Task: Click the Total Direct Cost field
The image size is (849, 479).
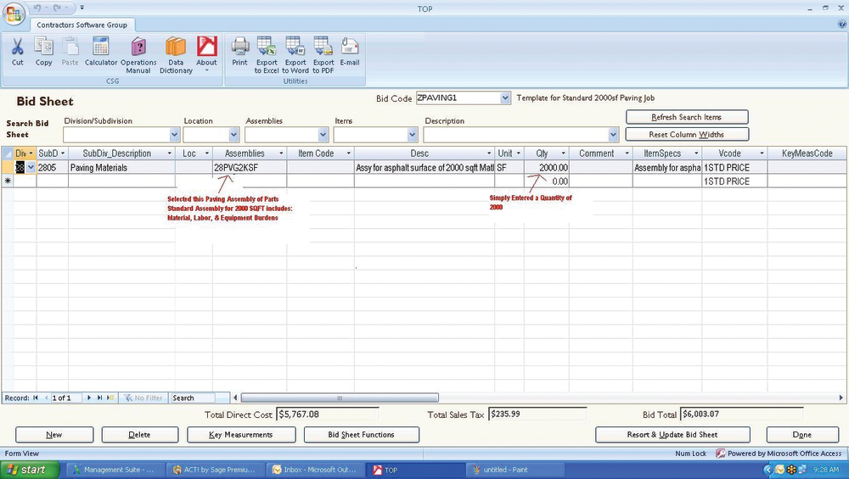Action: click(x=327, y=415)
